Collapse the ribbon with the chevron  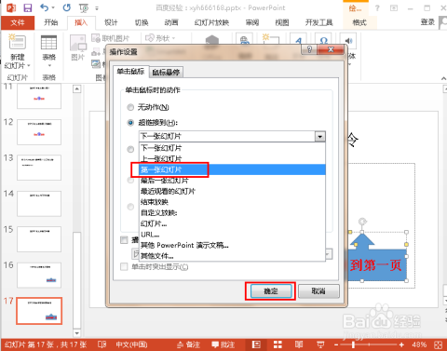[443, 78]
